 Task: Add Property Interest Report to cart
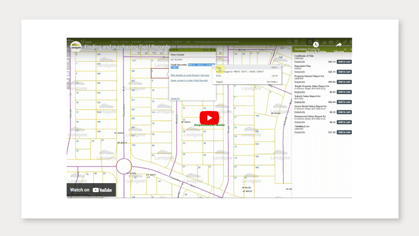point(344,82)
